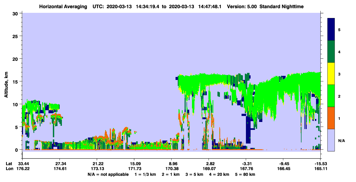
Task: Click the longitude value '167.76'
Action: (x=246, y=169)
